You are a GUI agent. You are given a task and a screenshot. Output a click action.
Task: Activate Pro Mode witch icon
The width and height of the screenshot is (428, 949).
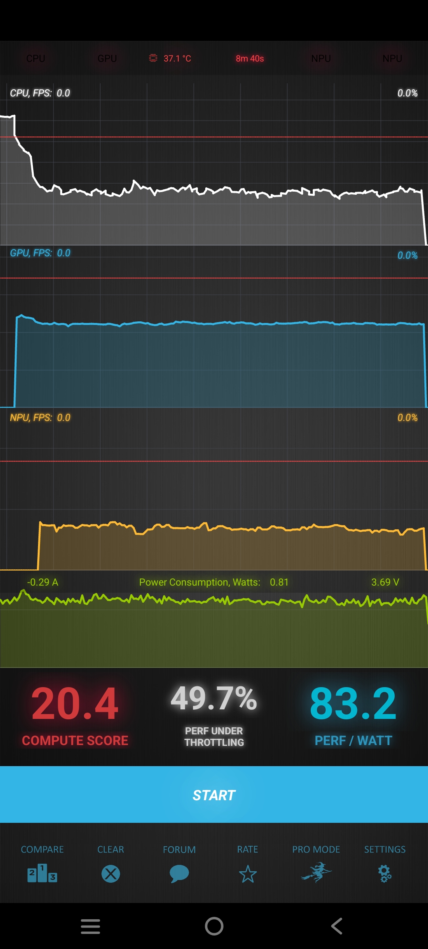pos(316,872)
